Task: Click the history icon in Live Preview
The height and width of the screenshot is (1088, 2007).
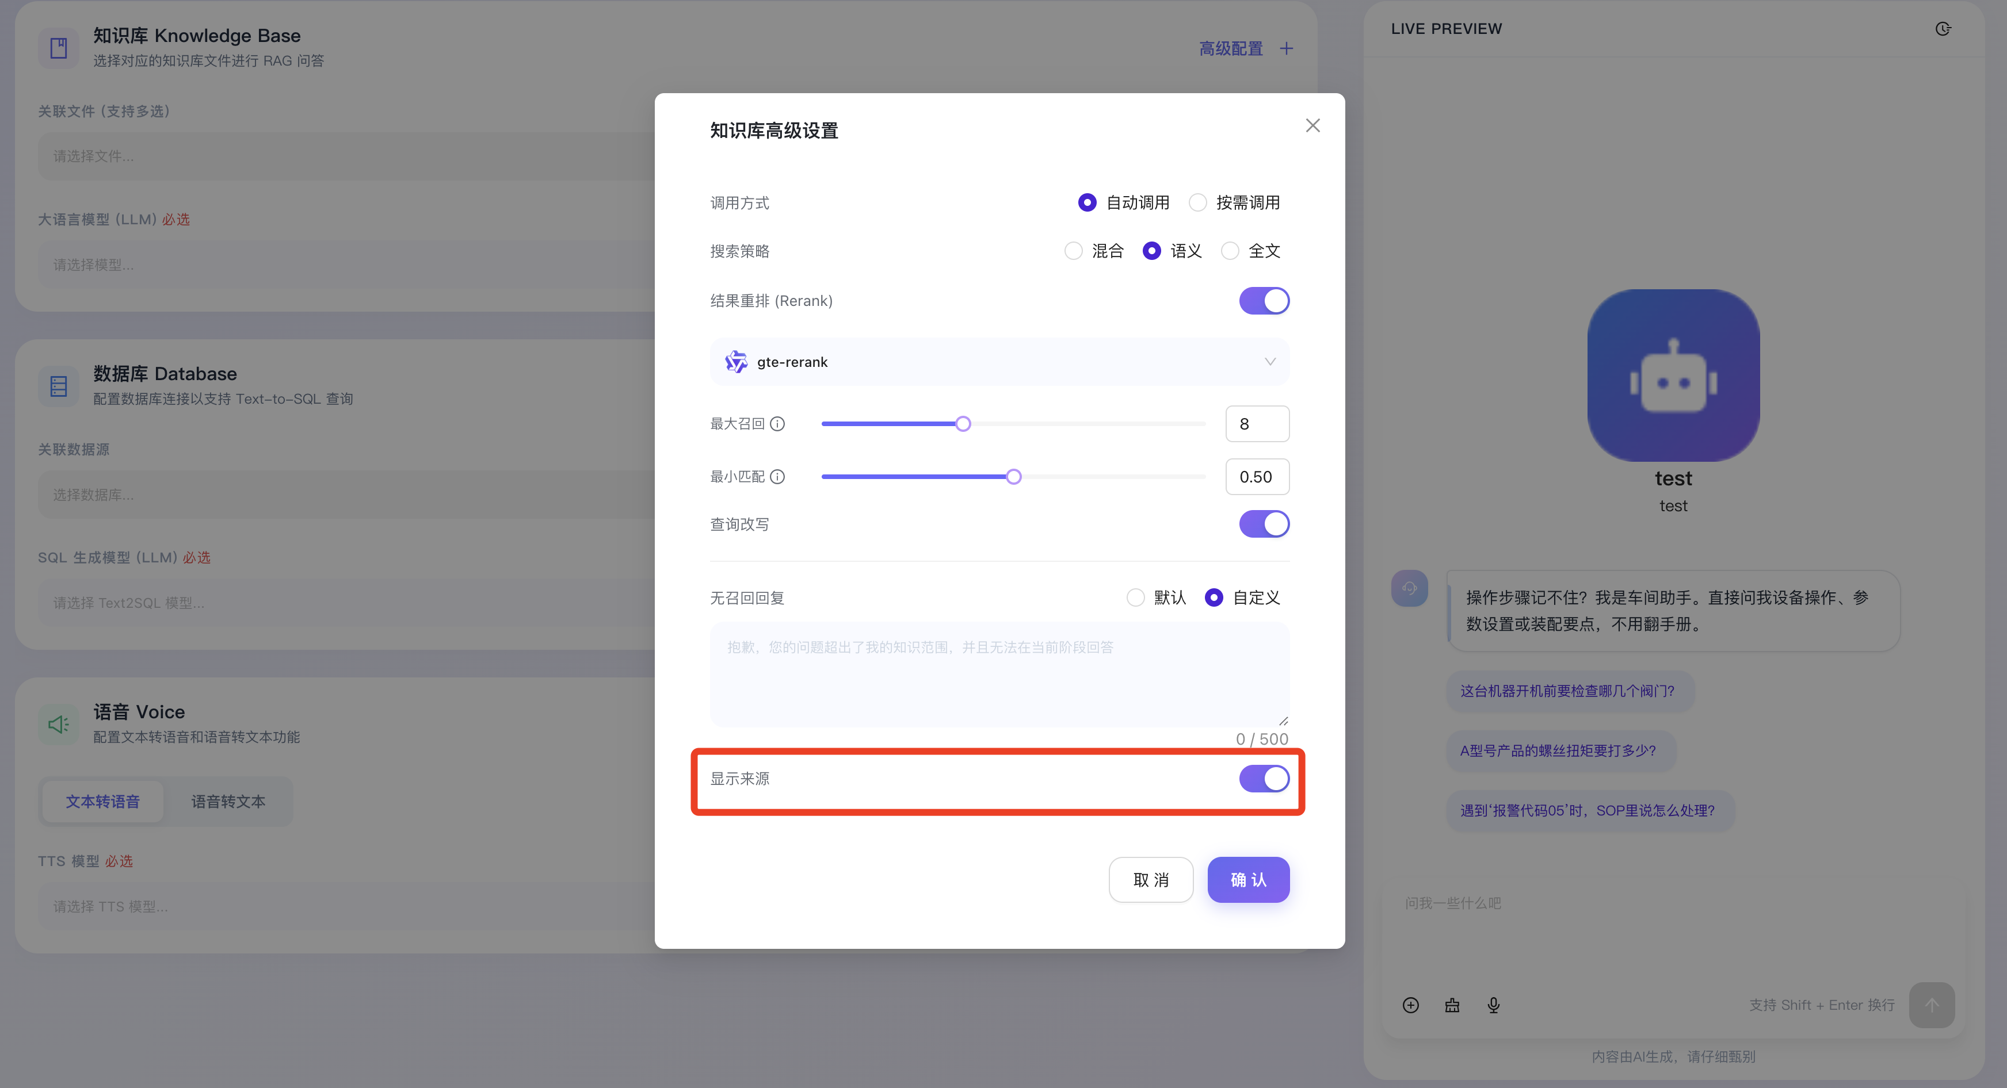Action: pos(1943,29)
